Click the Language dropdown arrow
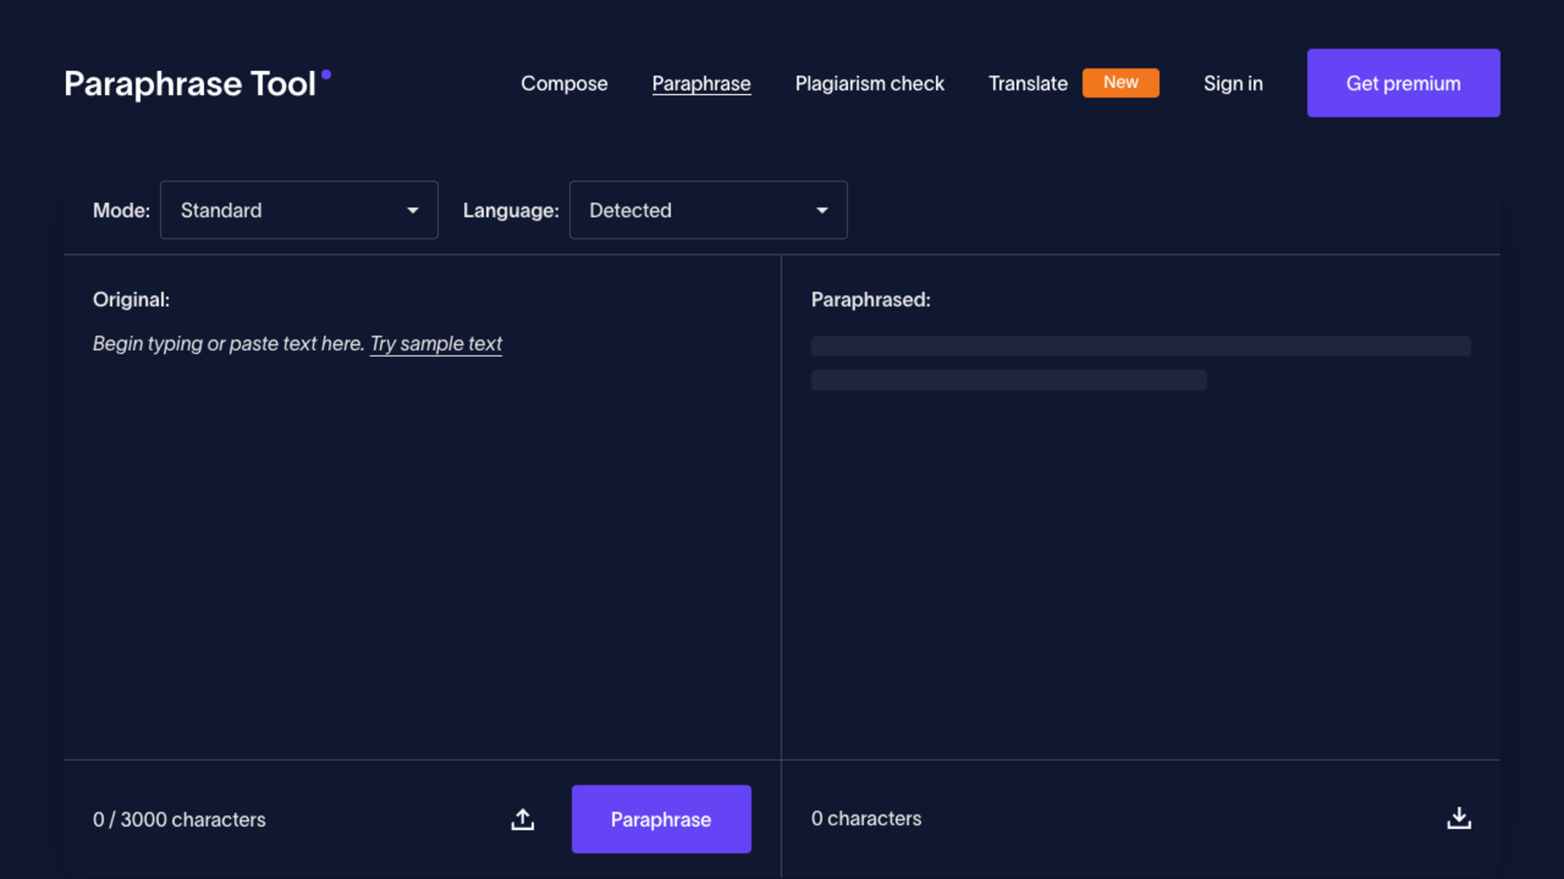 pyautogui.click(x=822, y=210)
